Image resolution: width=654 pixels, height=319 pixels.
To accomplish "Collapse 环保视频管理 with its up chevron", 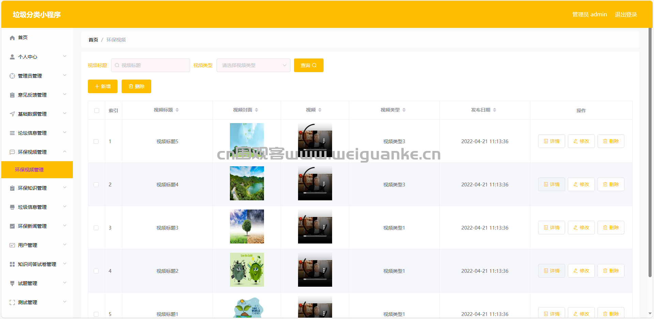I will [x=65, y=152].
